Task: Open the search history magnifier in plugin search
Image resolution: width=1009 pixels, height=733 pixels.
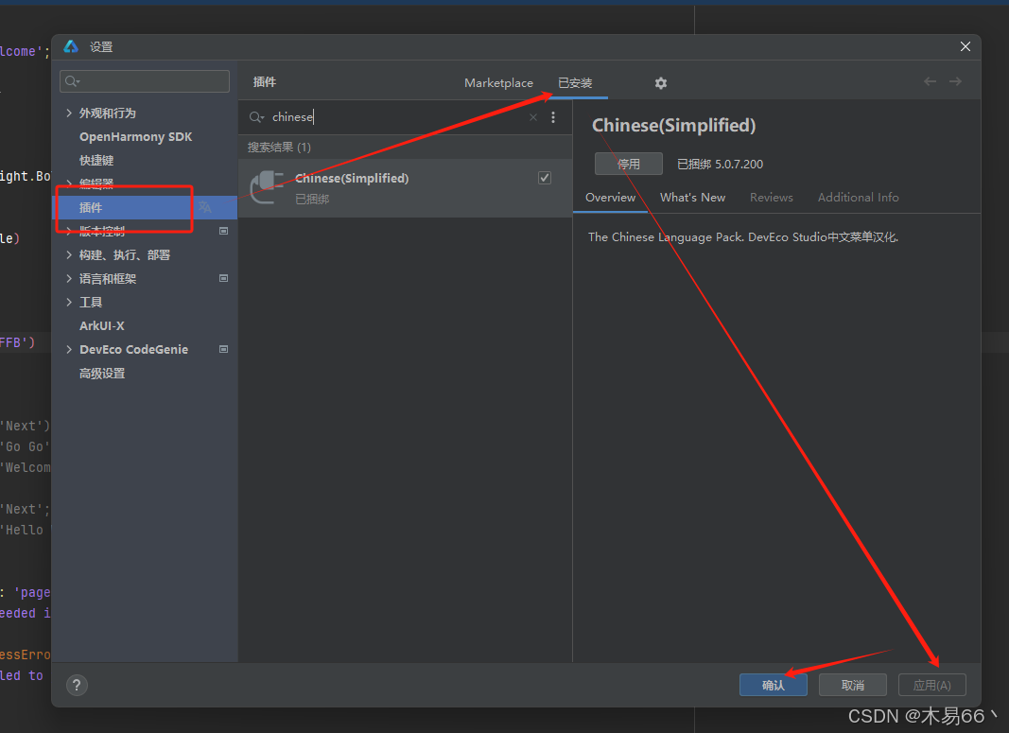Action: [257, 117]
